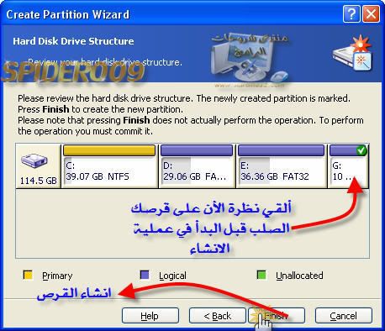Click the green Unallocated legend swatch
The height and width of the screenshot is (331, 385).
click(x=261, y=275)
